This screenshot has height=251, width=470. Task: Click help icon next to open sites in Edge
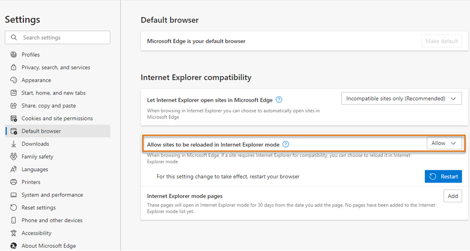(x=279, y=100)
